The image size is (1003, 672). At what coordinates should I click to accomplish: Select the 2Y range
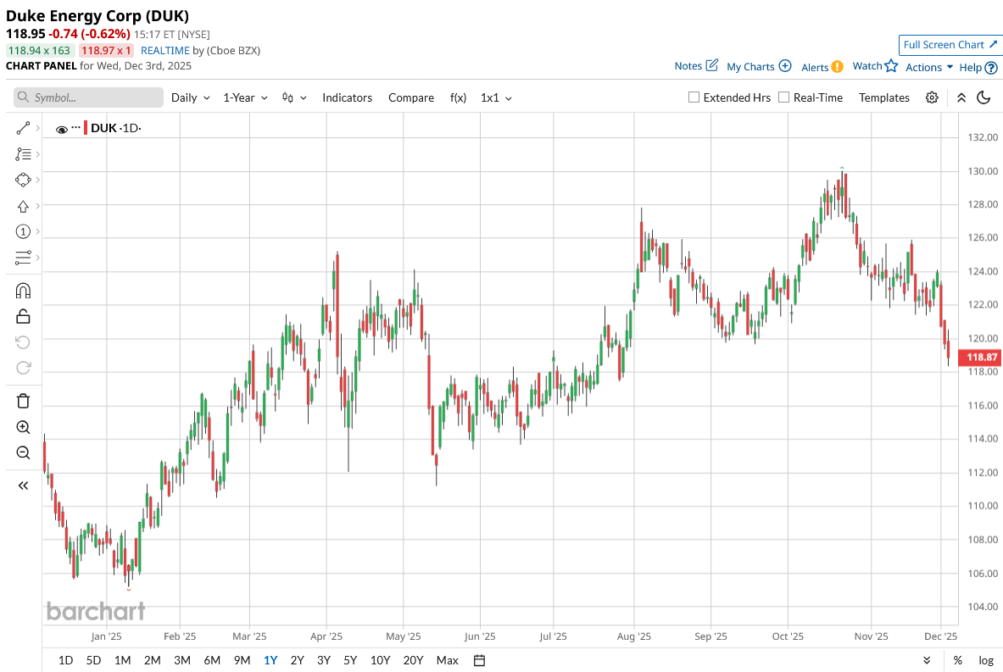(297, 660)
